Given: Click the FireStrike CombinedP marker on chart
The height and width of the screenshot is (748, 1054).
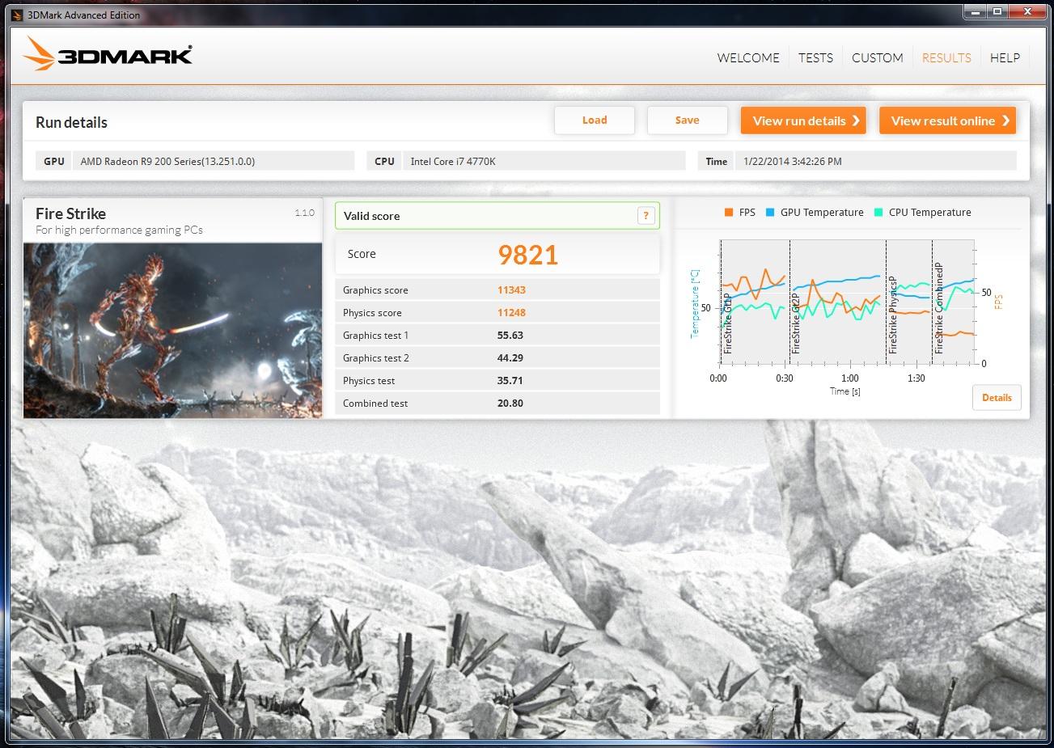Looking at the screenshot, I should [939, 307].
